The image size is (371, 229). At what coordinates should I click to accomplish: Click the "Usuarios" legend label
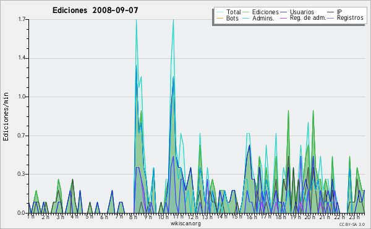click(x=302, y=12)
